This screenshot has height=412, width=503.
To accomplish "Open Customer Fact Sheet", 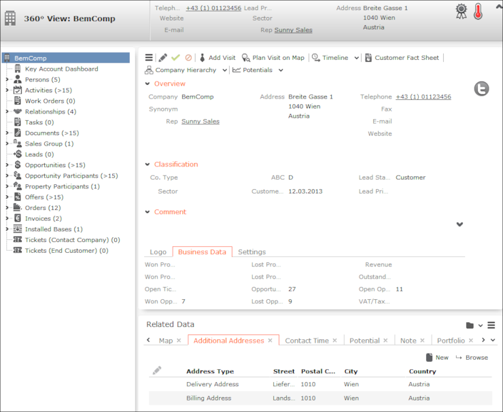I will pos(402,58).
